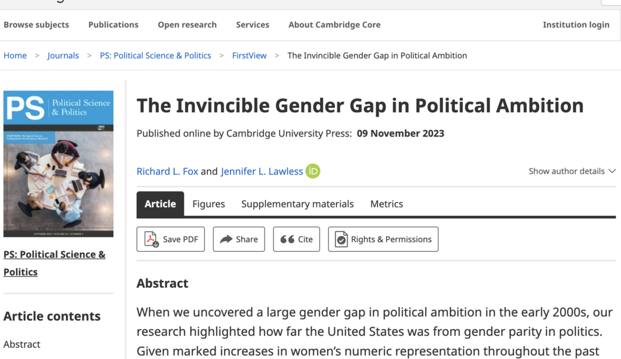Viewport: 621px width, 359px height.
Task: Open the Open research menu
Action: (x=187, y=24)
